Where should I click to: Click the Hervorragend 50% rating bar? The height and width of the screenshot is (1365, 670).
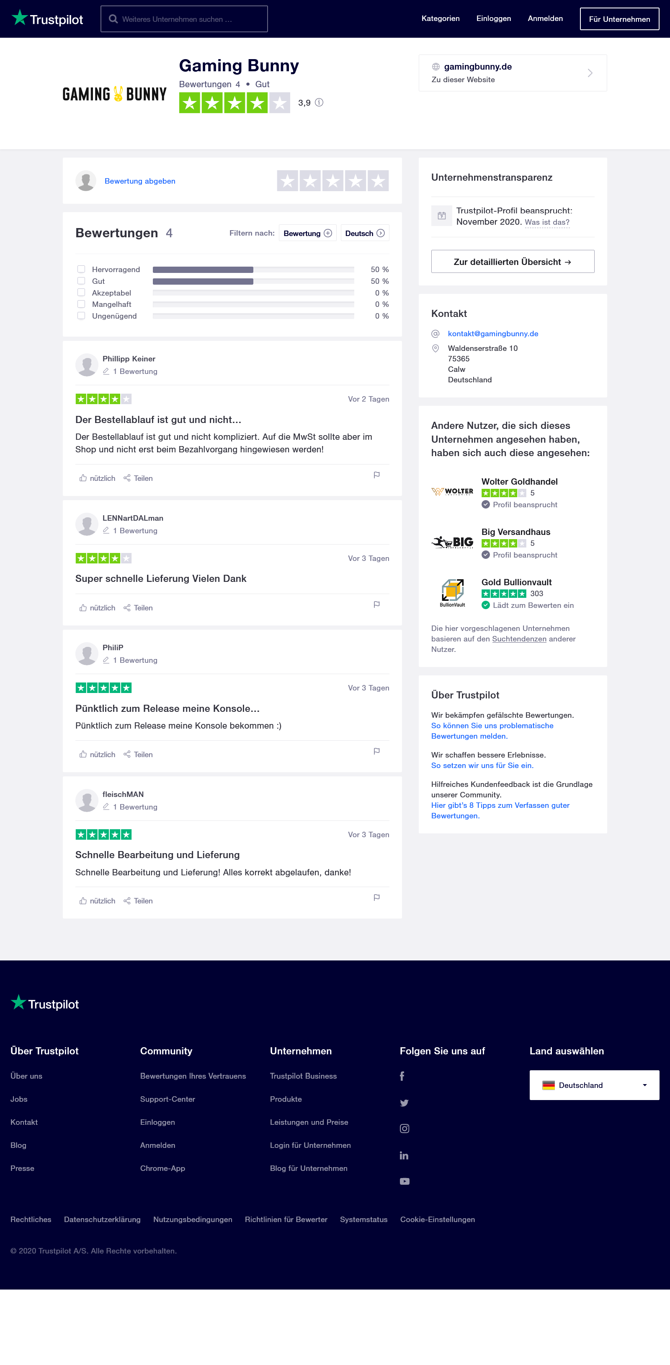click(x=253, y=270)
